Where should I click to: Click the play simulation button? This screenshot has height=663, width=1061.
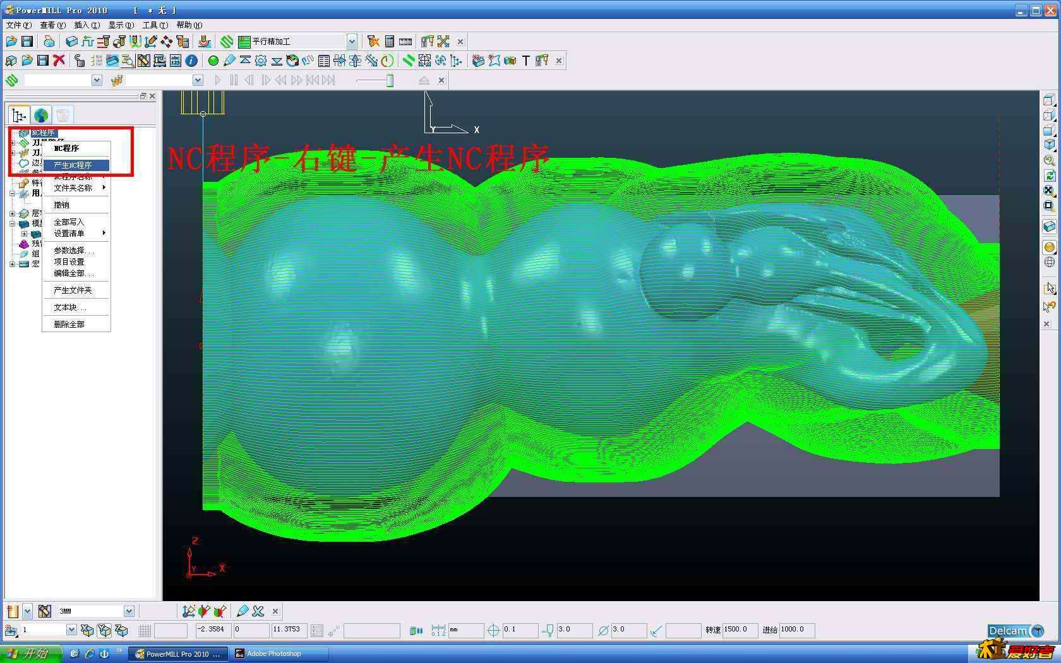[x=218, y=80]
